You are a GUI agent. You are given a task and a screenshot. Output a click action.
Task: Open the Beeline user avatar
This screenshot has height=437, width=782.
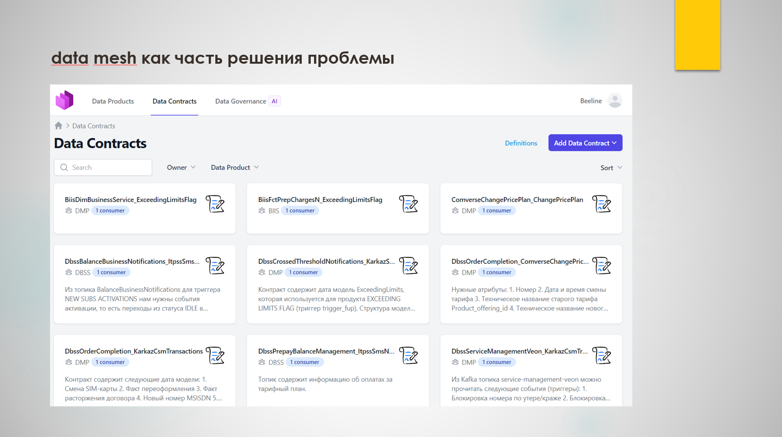click(x=615, y=101)
